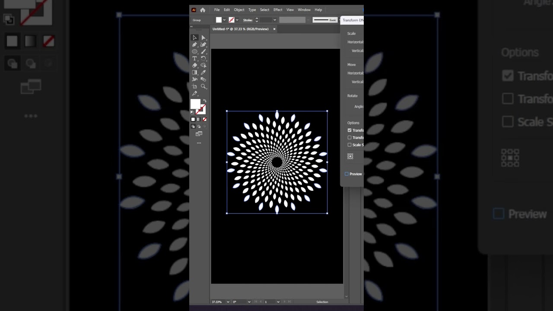Tick the unchecked Transform option checkbox
Screen dimensions: 553x311
pos(350,137)
